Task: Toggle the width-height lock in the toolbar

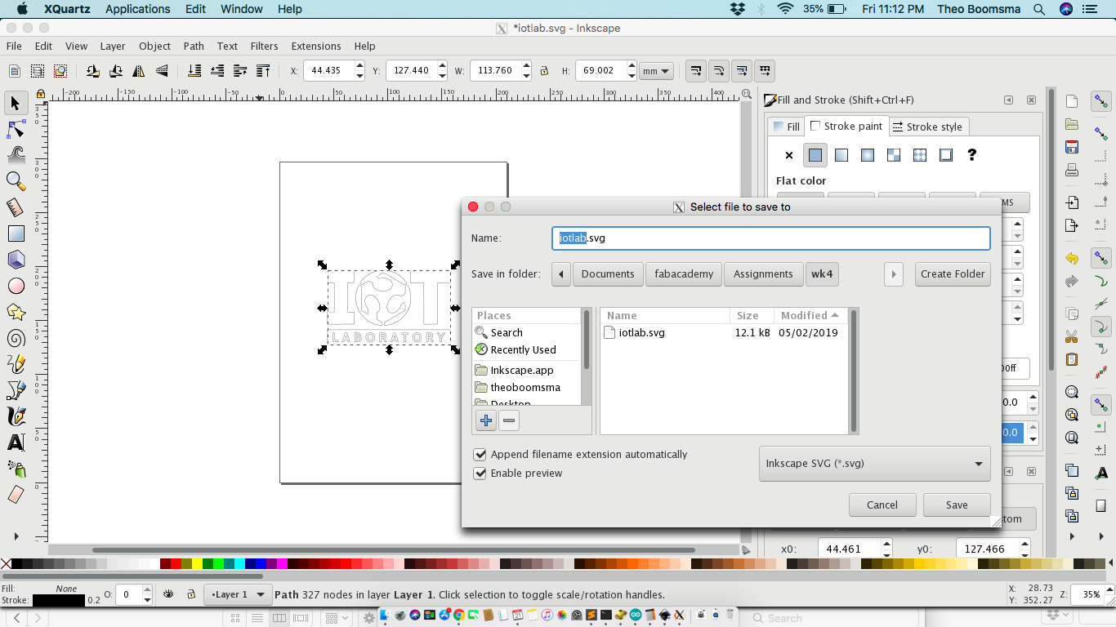Action: coord(543,71)
